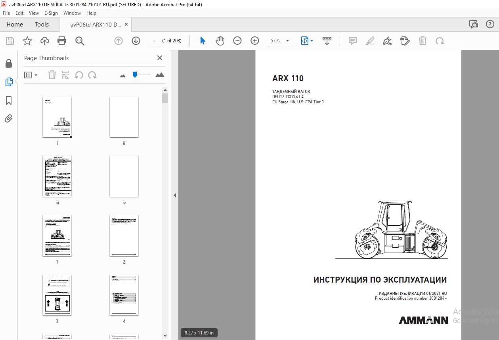The width and height of the screenshot is (499, 340).
Task: Open the sign document pen tool
Action: pyautogui.click(x=388, y=41)
